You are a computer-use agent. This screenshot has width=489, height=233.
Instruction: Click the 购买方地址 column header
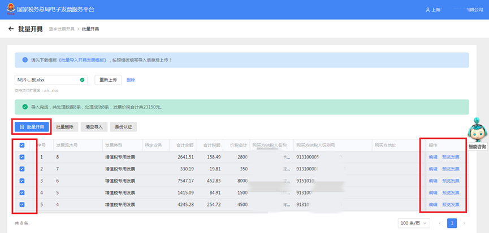click(x=385, y=146)
